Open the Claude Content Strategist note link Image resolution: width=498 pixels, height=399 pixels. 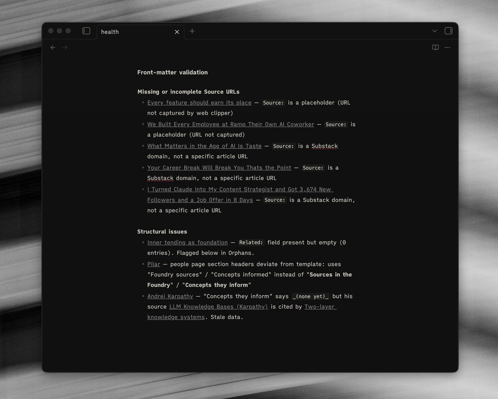[x=240, y=190]
